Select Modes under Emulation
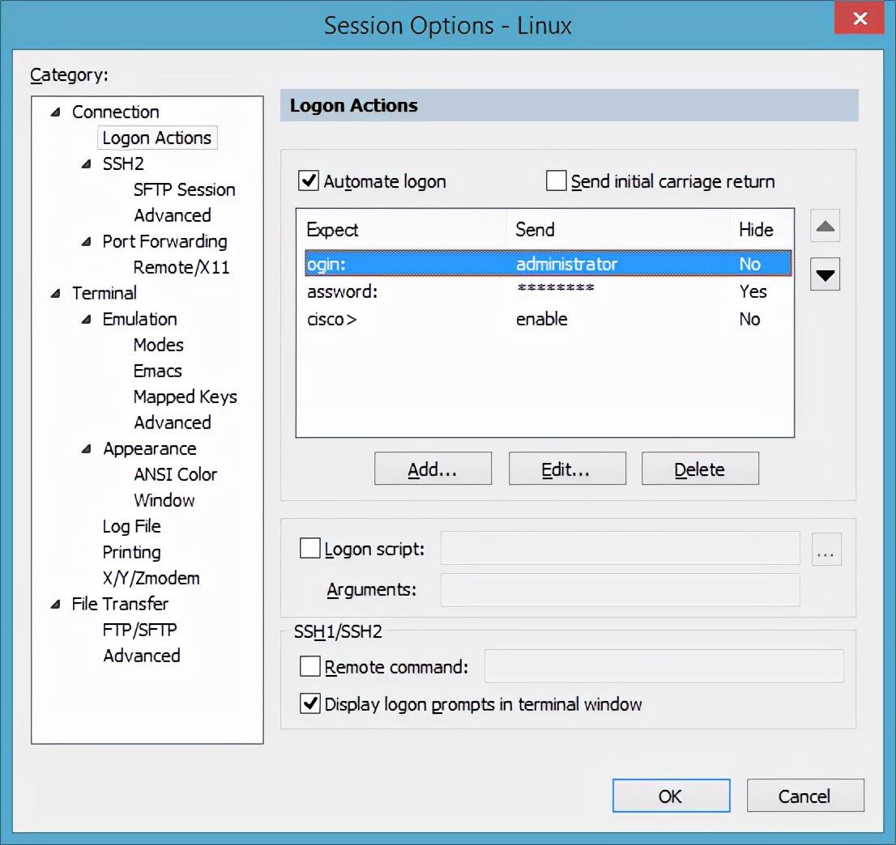The width and height of the screenshot is (896, 845). (158, 345)
